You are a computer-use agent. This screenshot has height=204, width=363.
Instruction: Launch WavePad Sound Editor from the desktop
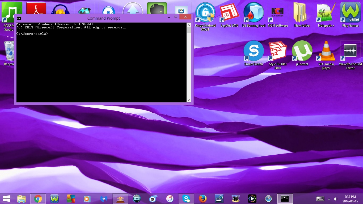click(350, 55)
